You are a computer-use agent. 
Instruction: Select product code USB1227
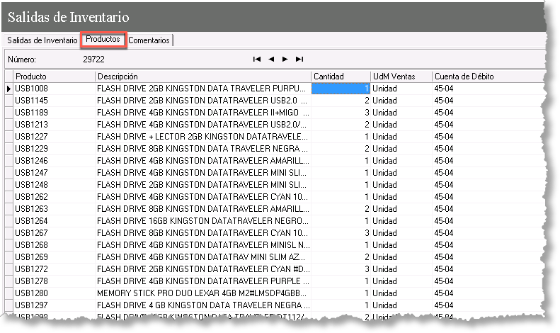(31, 137)
